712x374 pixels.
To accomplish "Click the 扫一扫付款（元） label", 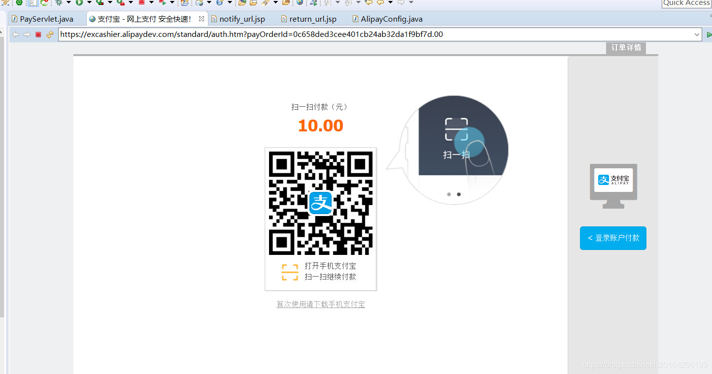I will point(320,107).
